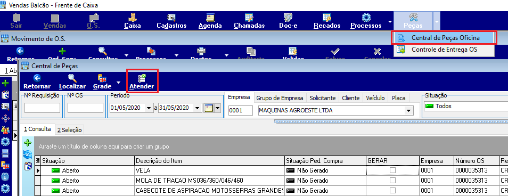Select the MOLA DE TRACAO MS036/360/046/460 cell
This screenshot has height=196, width=508.
click(x=209, y=181)
